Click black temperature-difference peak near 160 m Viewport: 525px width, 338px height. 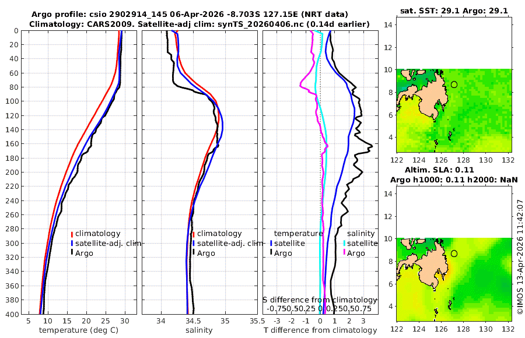371,146
